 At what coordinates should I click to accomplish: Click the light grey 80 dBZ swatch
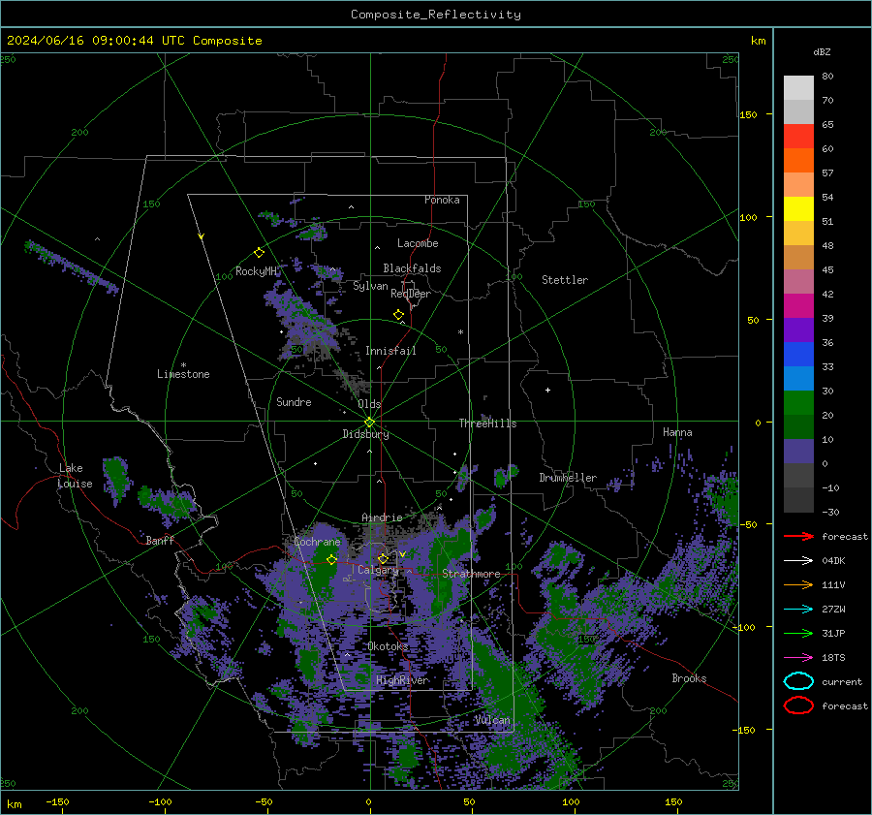point(798,87)
